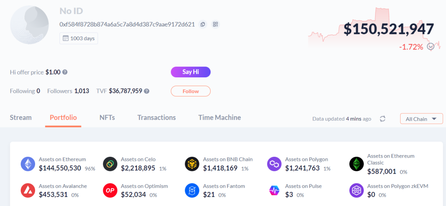The image size is (446, 206).
Task: Open the Time Machine tab
Action: pos(220,117)
